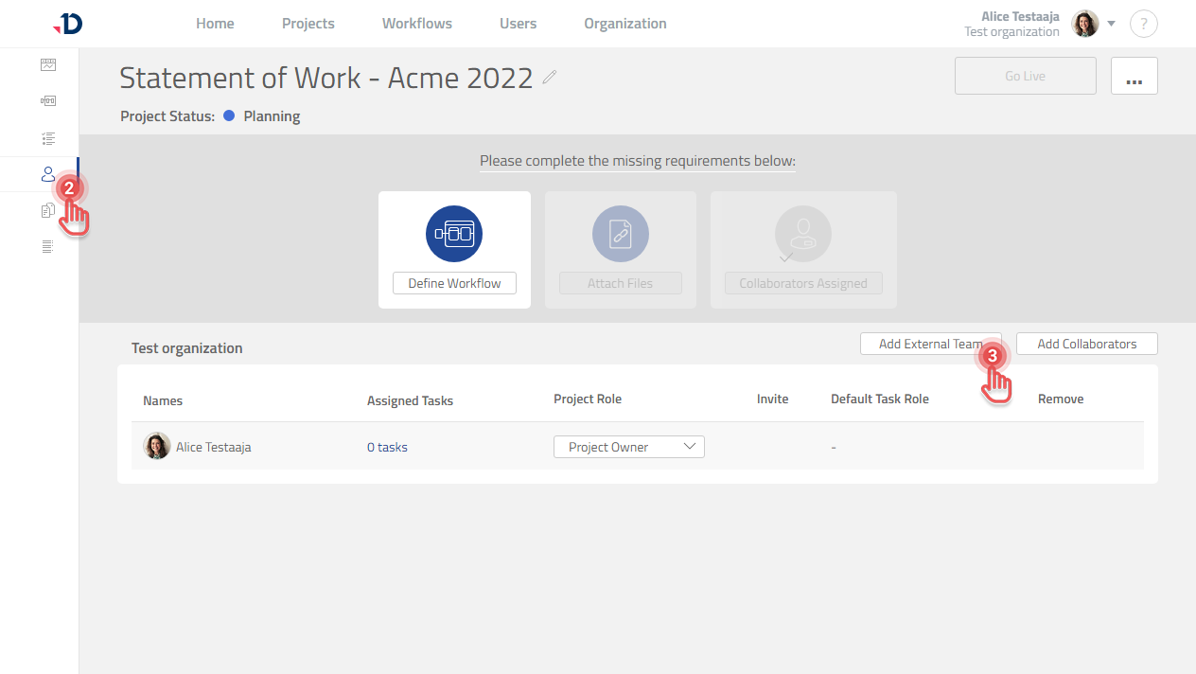
Task: Expand the Project Owner role dropdown
Action: 629,447
